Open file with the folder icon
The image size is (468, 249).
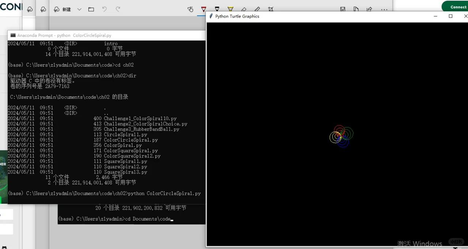click(x=91, y=9)
